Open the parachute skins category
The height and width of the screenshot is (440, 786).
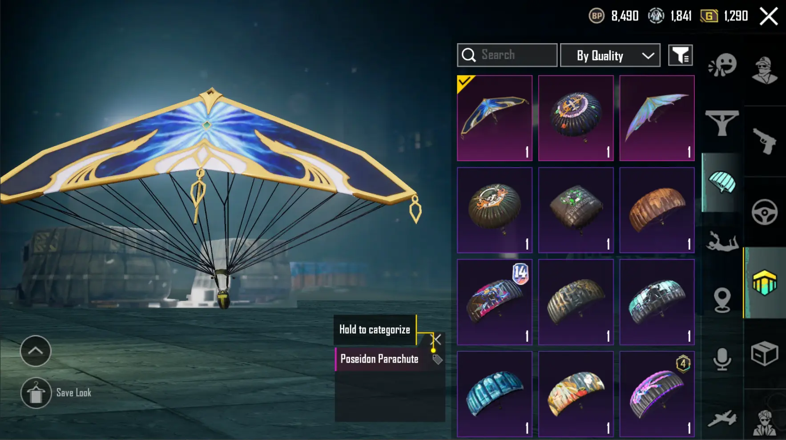[722, 182]
